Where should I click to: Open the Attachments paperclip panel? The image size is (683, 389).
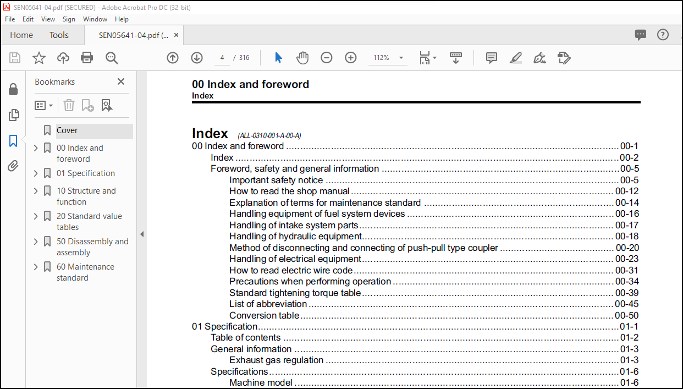13,166
